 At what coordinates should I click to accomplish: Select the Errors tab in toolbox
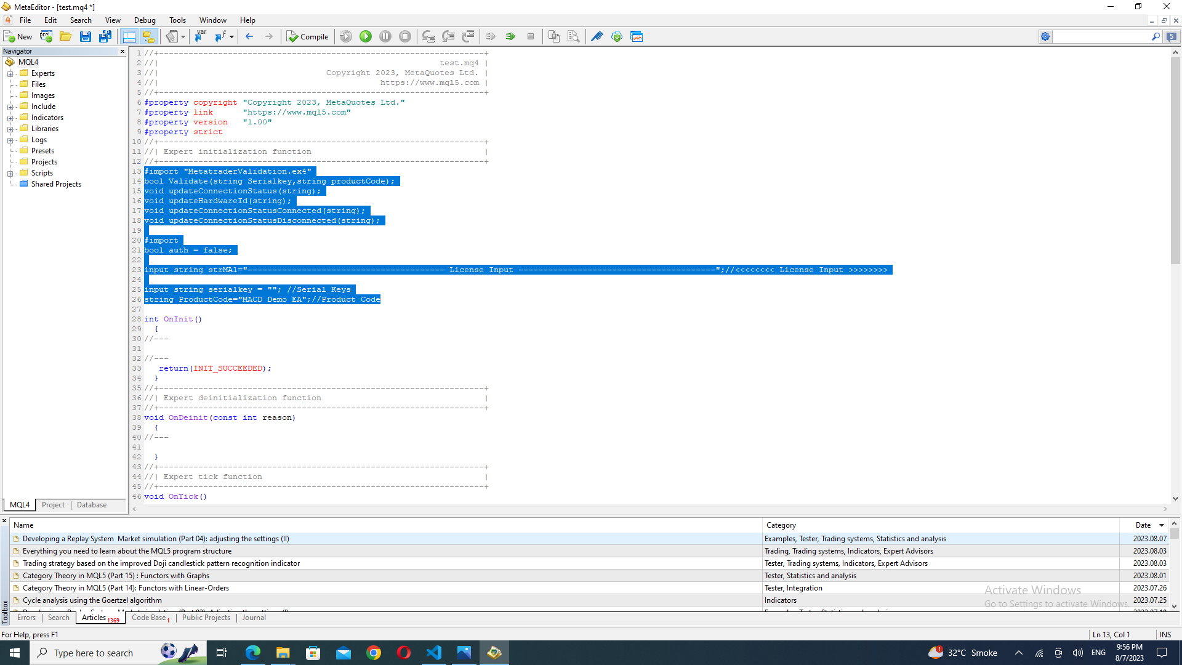point(26,618)
